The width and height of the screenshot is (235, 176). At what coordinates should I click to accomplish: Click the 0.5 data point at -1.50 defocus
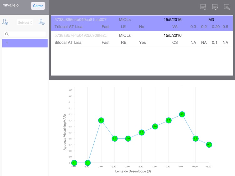(142, 132)
